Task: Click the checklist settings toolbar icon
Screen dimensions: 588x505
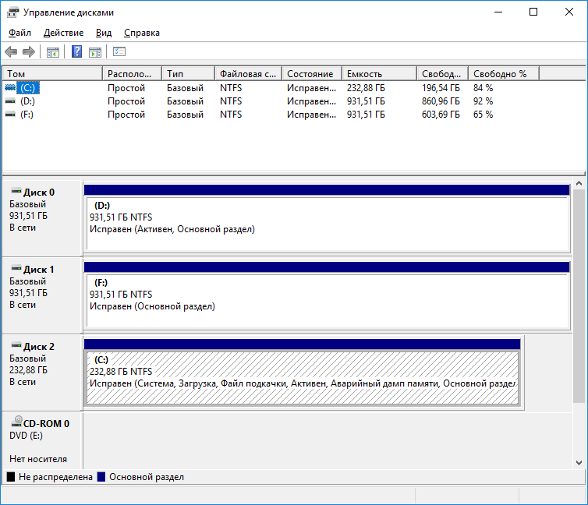Action: point(119,52)
